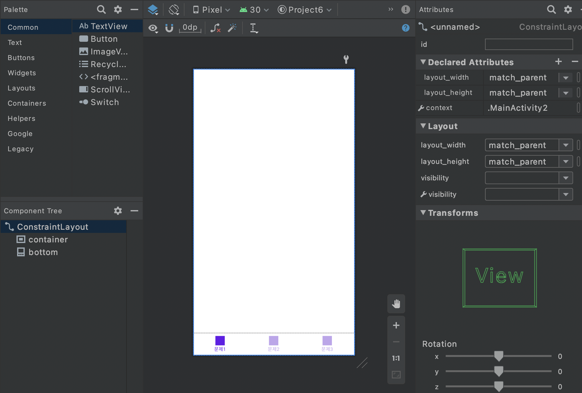Open layout editor help
Screen dimensions: 582x393
point(406,28)
